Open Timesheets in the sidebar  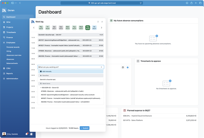pos(11,32)
